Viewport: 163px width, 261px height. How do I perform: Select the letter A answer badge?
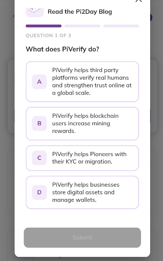tap(39, 82)
